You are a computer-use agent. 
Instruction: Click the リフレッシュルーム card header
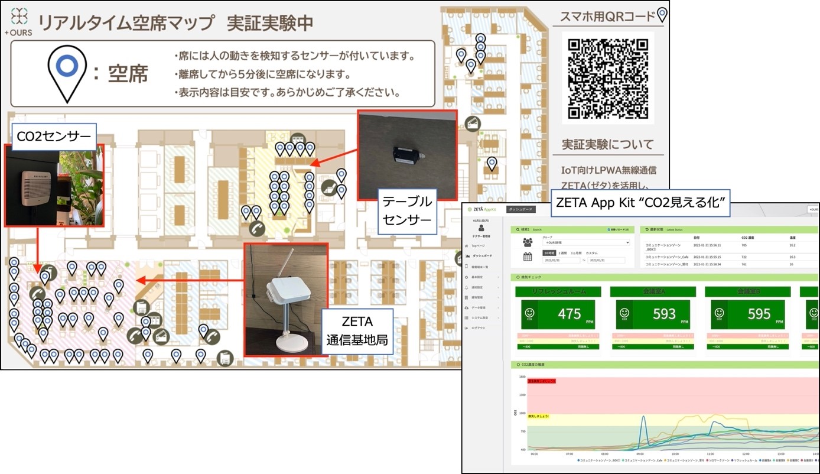(558, 291)
